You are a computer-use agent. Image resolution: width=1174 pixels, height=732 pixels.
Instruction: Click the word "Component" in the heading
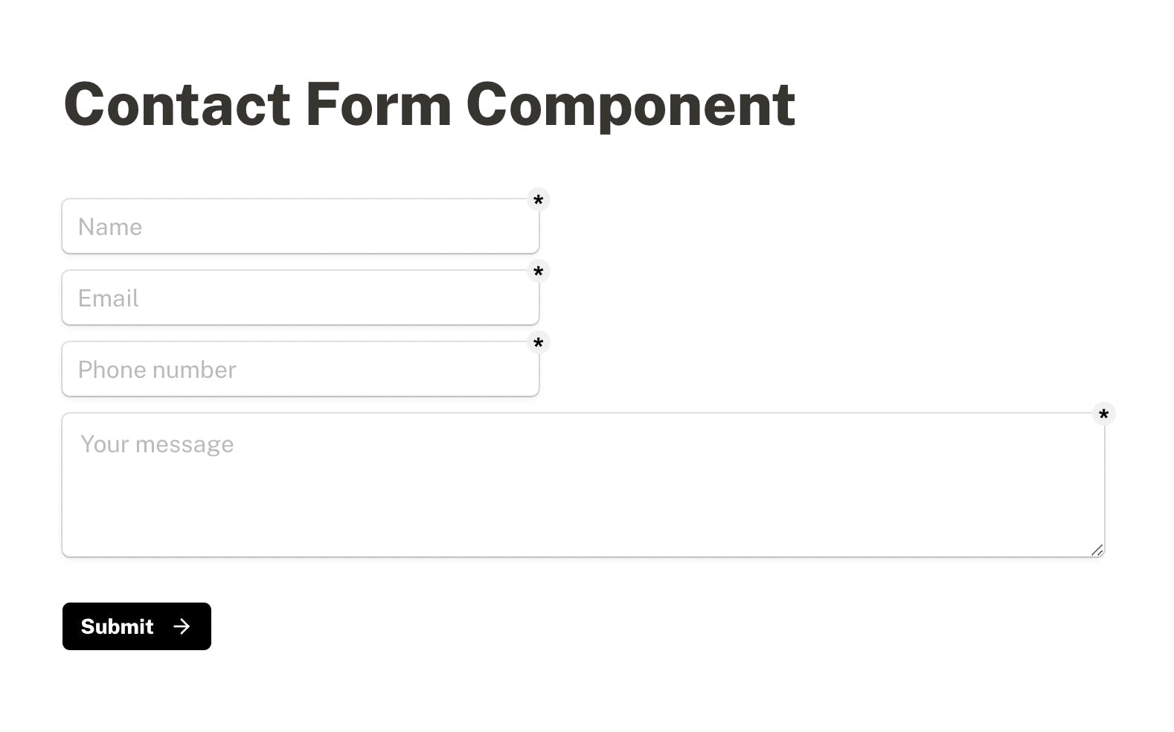630,105
